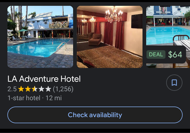Image resolution: width=190 pixels, height=133 pixels.
Task: Tap the 12 mi distance text
Action: [54, 98]
